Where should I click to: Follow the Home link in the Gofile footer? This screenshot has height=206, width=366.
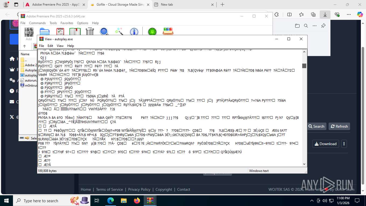86,189
